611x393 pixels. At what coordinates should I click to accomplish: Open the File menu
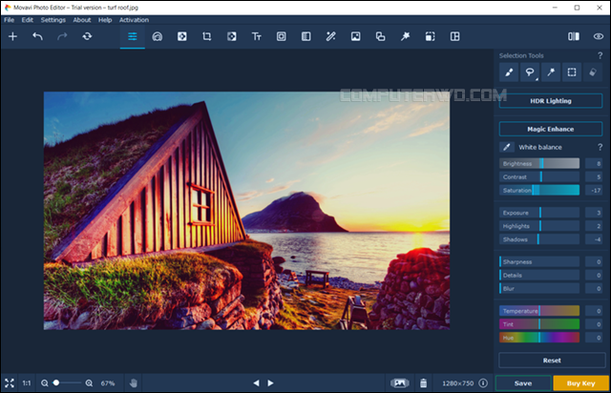pyautogui.click(x=9, y=20)
